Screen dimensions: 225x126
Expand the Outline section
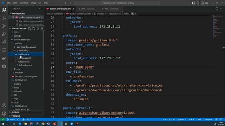10,112
